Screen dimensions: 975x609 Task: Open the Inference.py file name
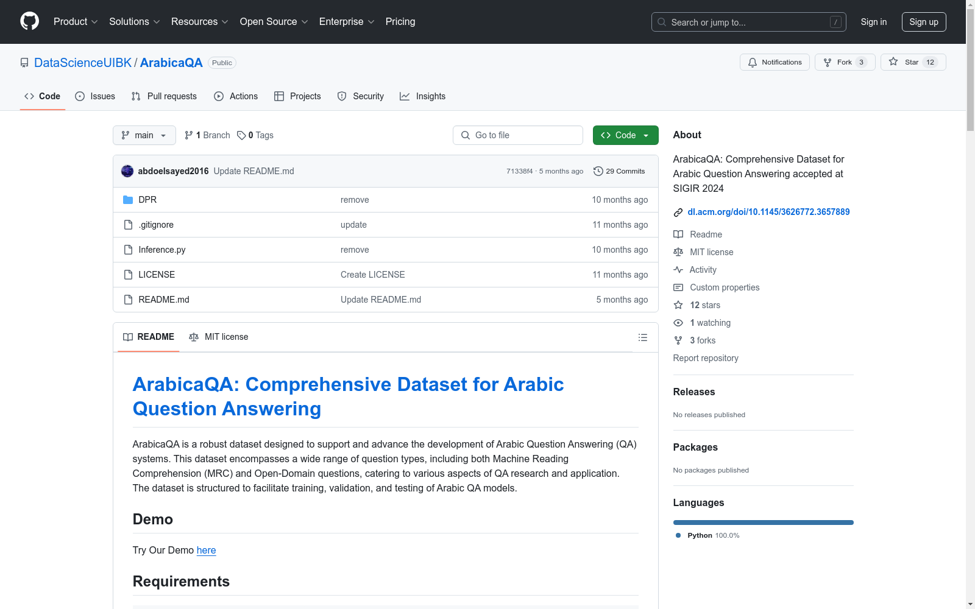(162, 250)
